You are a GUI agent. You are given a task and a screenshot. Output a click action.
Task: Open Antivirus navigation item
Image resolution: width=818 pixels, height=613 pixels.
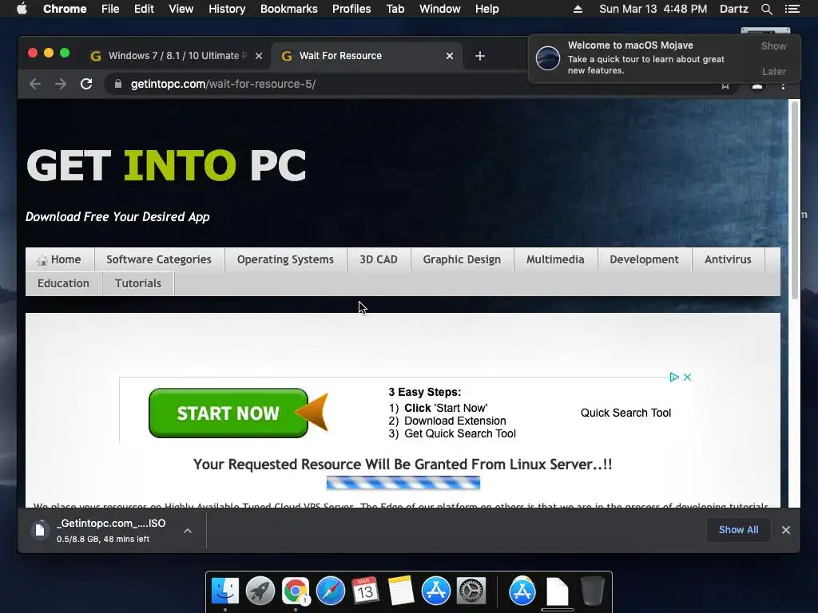(728, 259)
